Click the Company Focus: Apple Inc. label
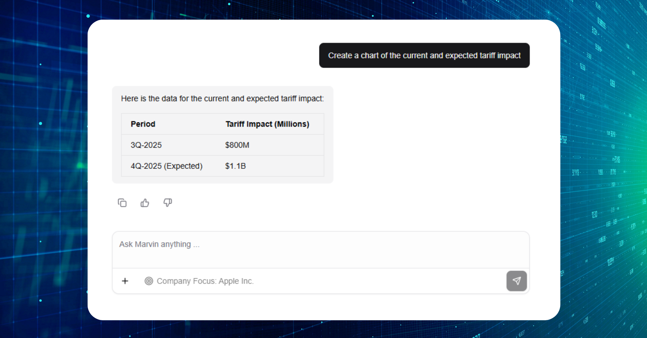 (x=205, y=281)
